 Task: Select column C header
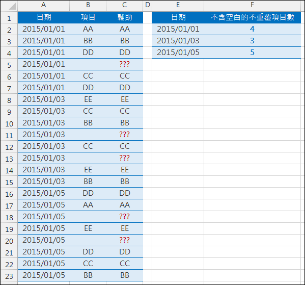click(x=124, y=5)
